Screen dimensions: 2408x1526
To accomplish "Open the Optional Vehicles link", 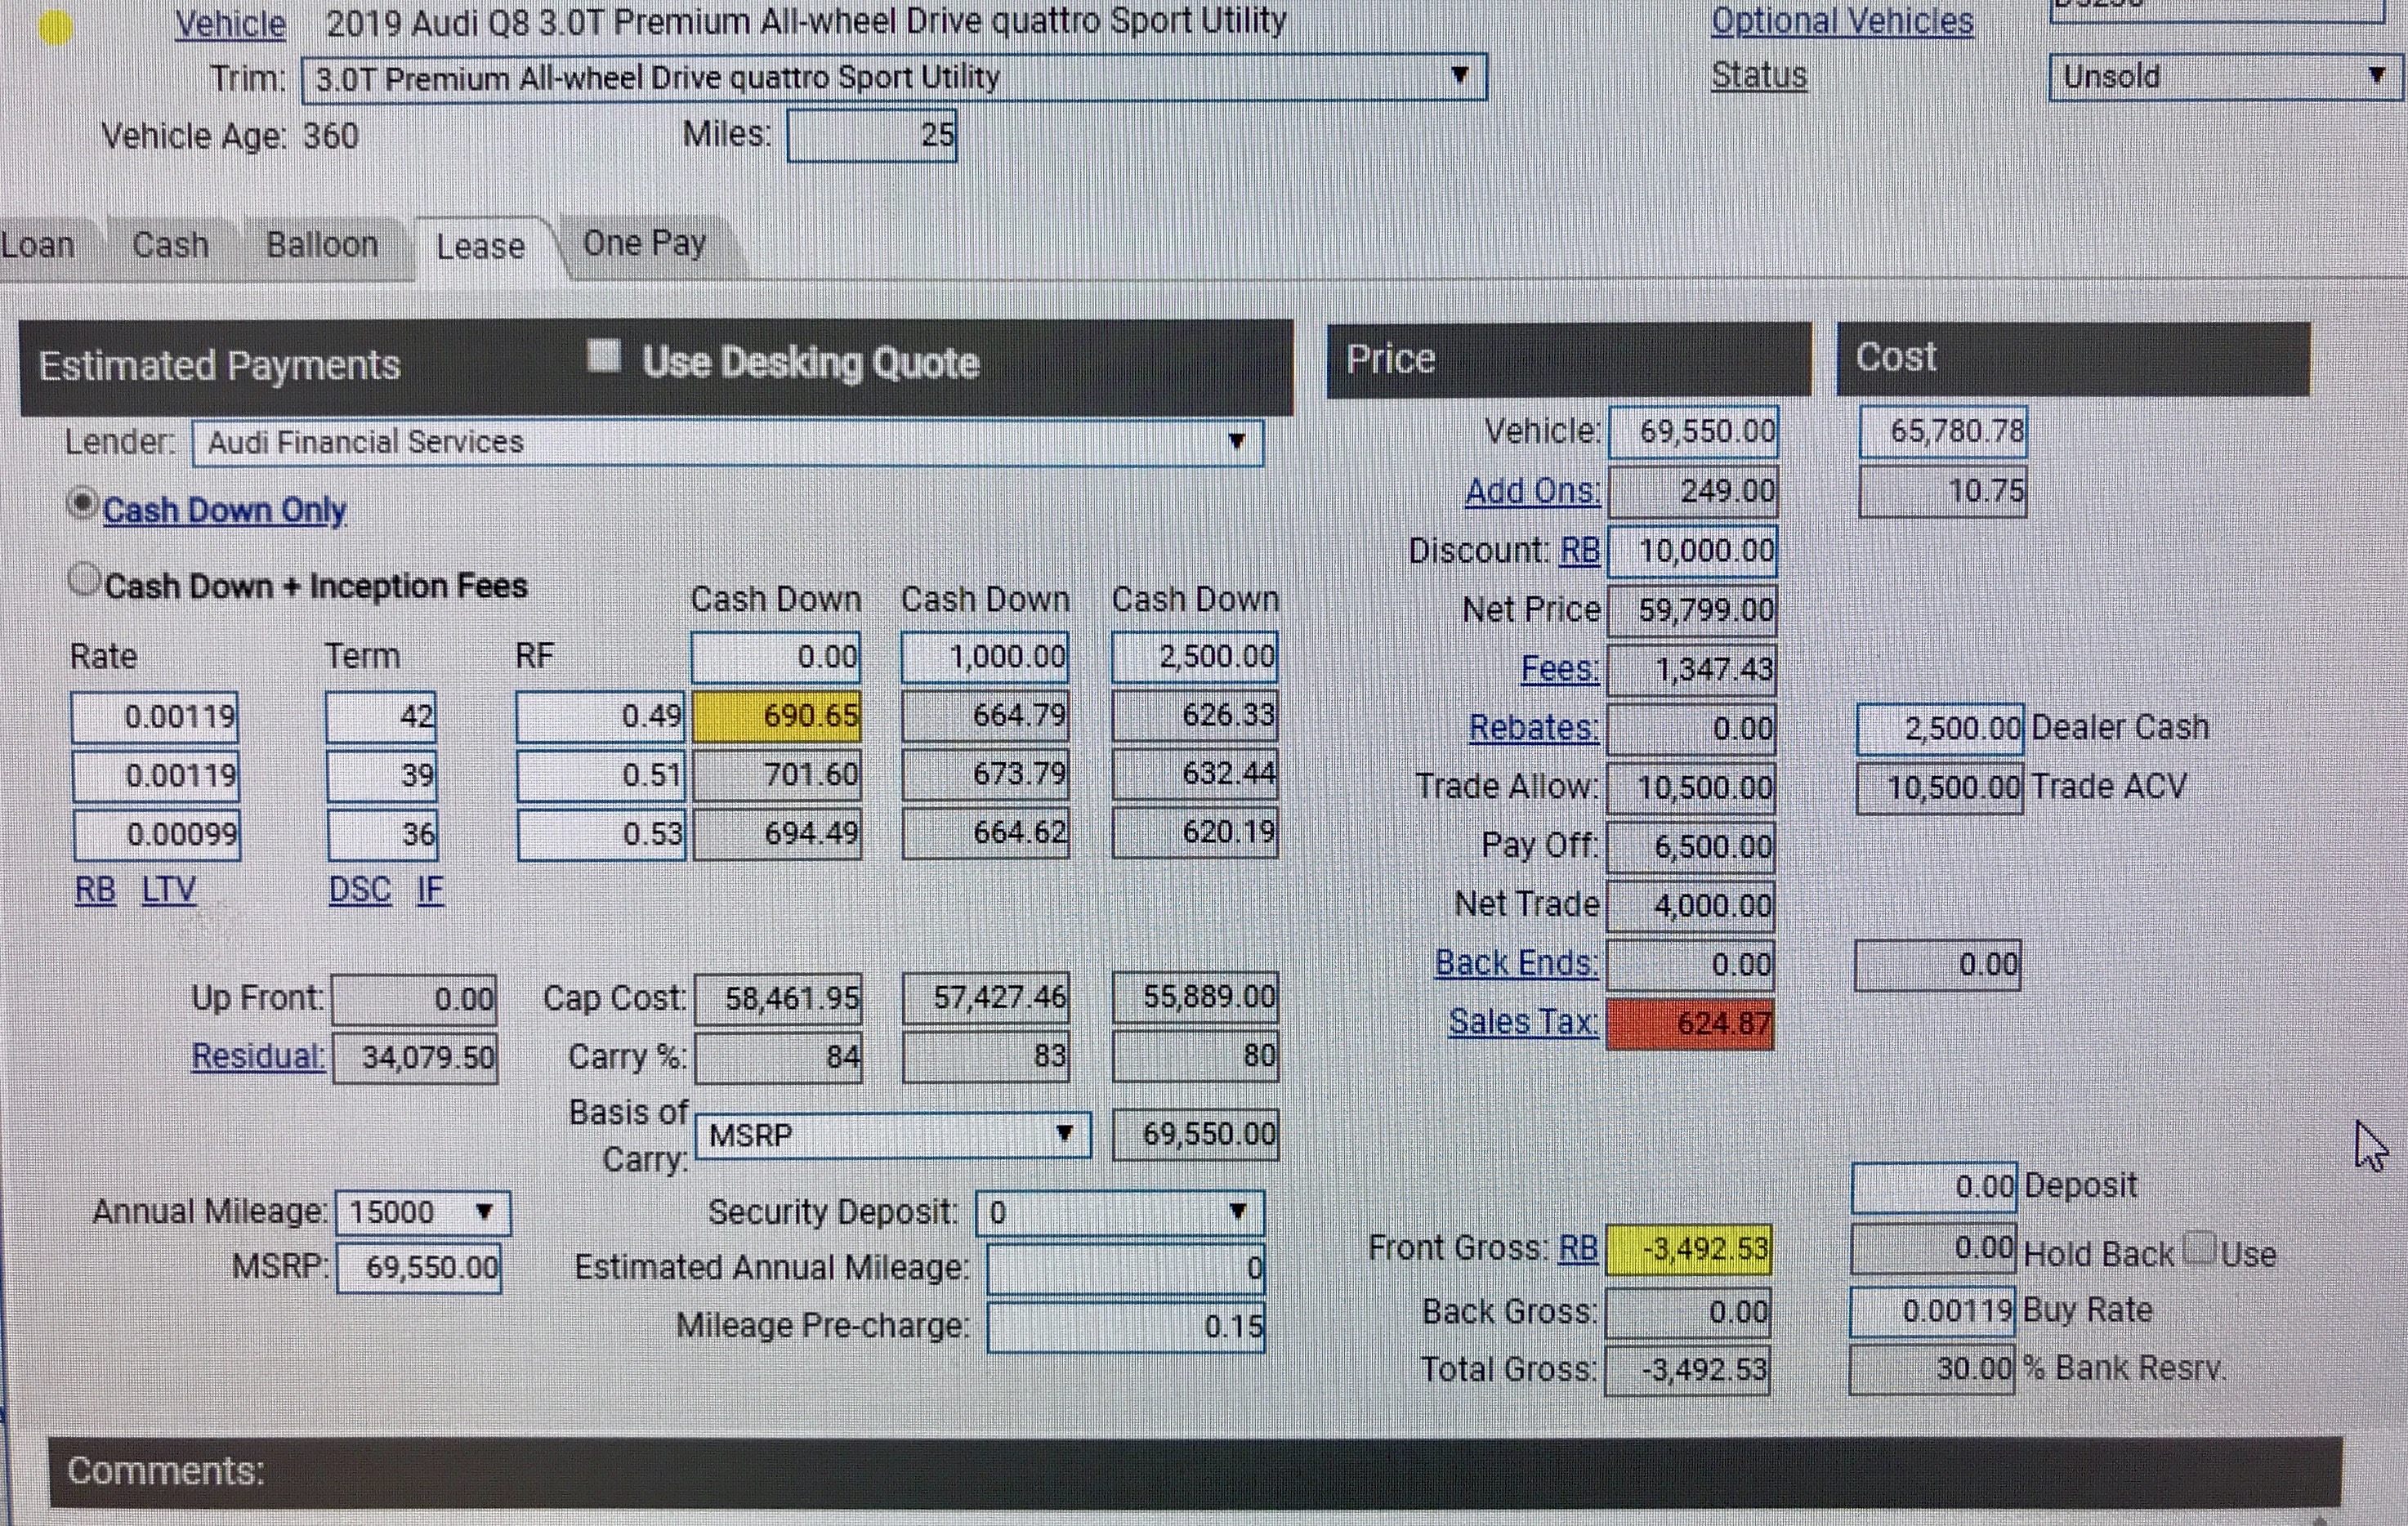I will pyautogui.click(x=1842, y=21).
